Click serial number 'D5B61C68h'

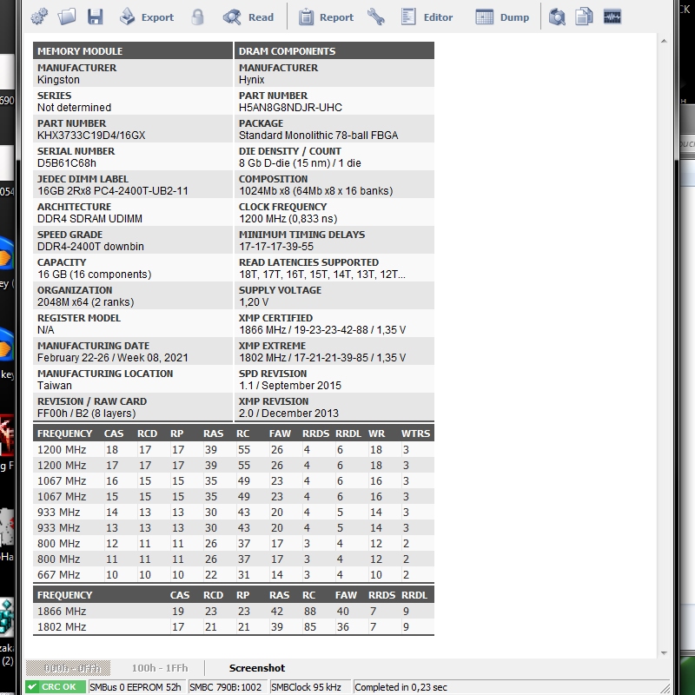click(x=67, y=163)
